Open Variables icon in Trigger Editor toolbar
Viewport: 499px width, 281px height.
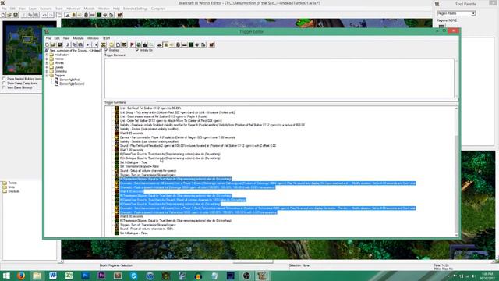tap(104, 45)
